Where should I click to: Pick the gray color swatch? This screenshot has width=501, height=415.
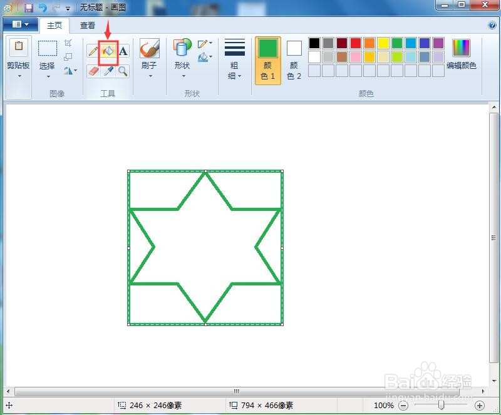328,43
